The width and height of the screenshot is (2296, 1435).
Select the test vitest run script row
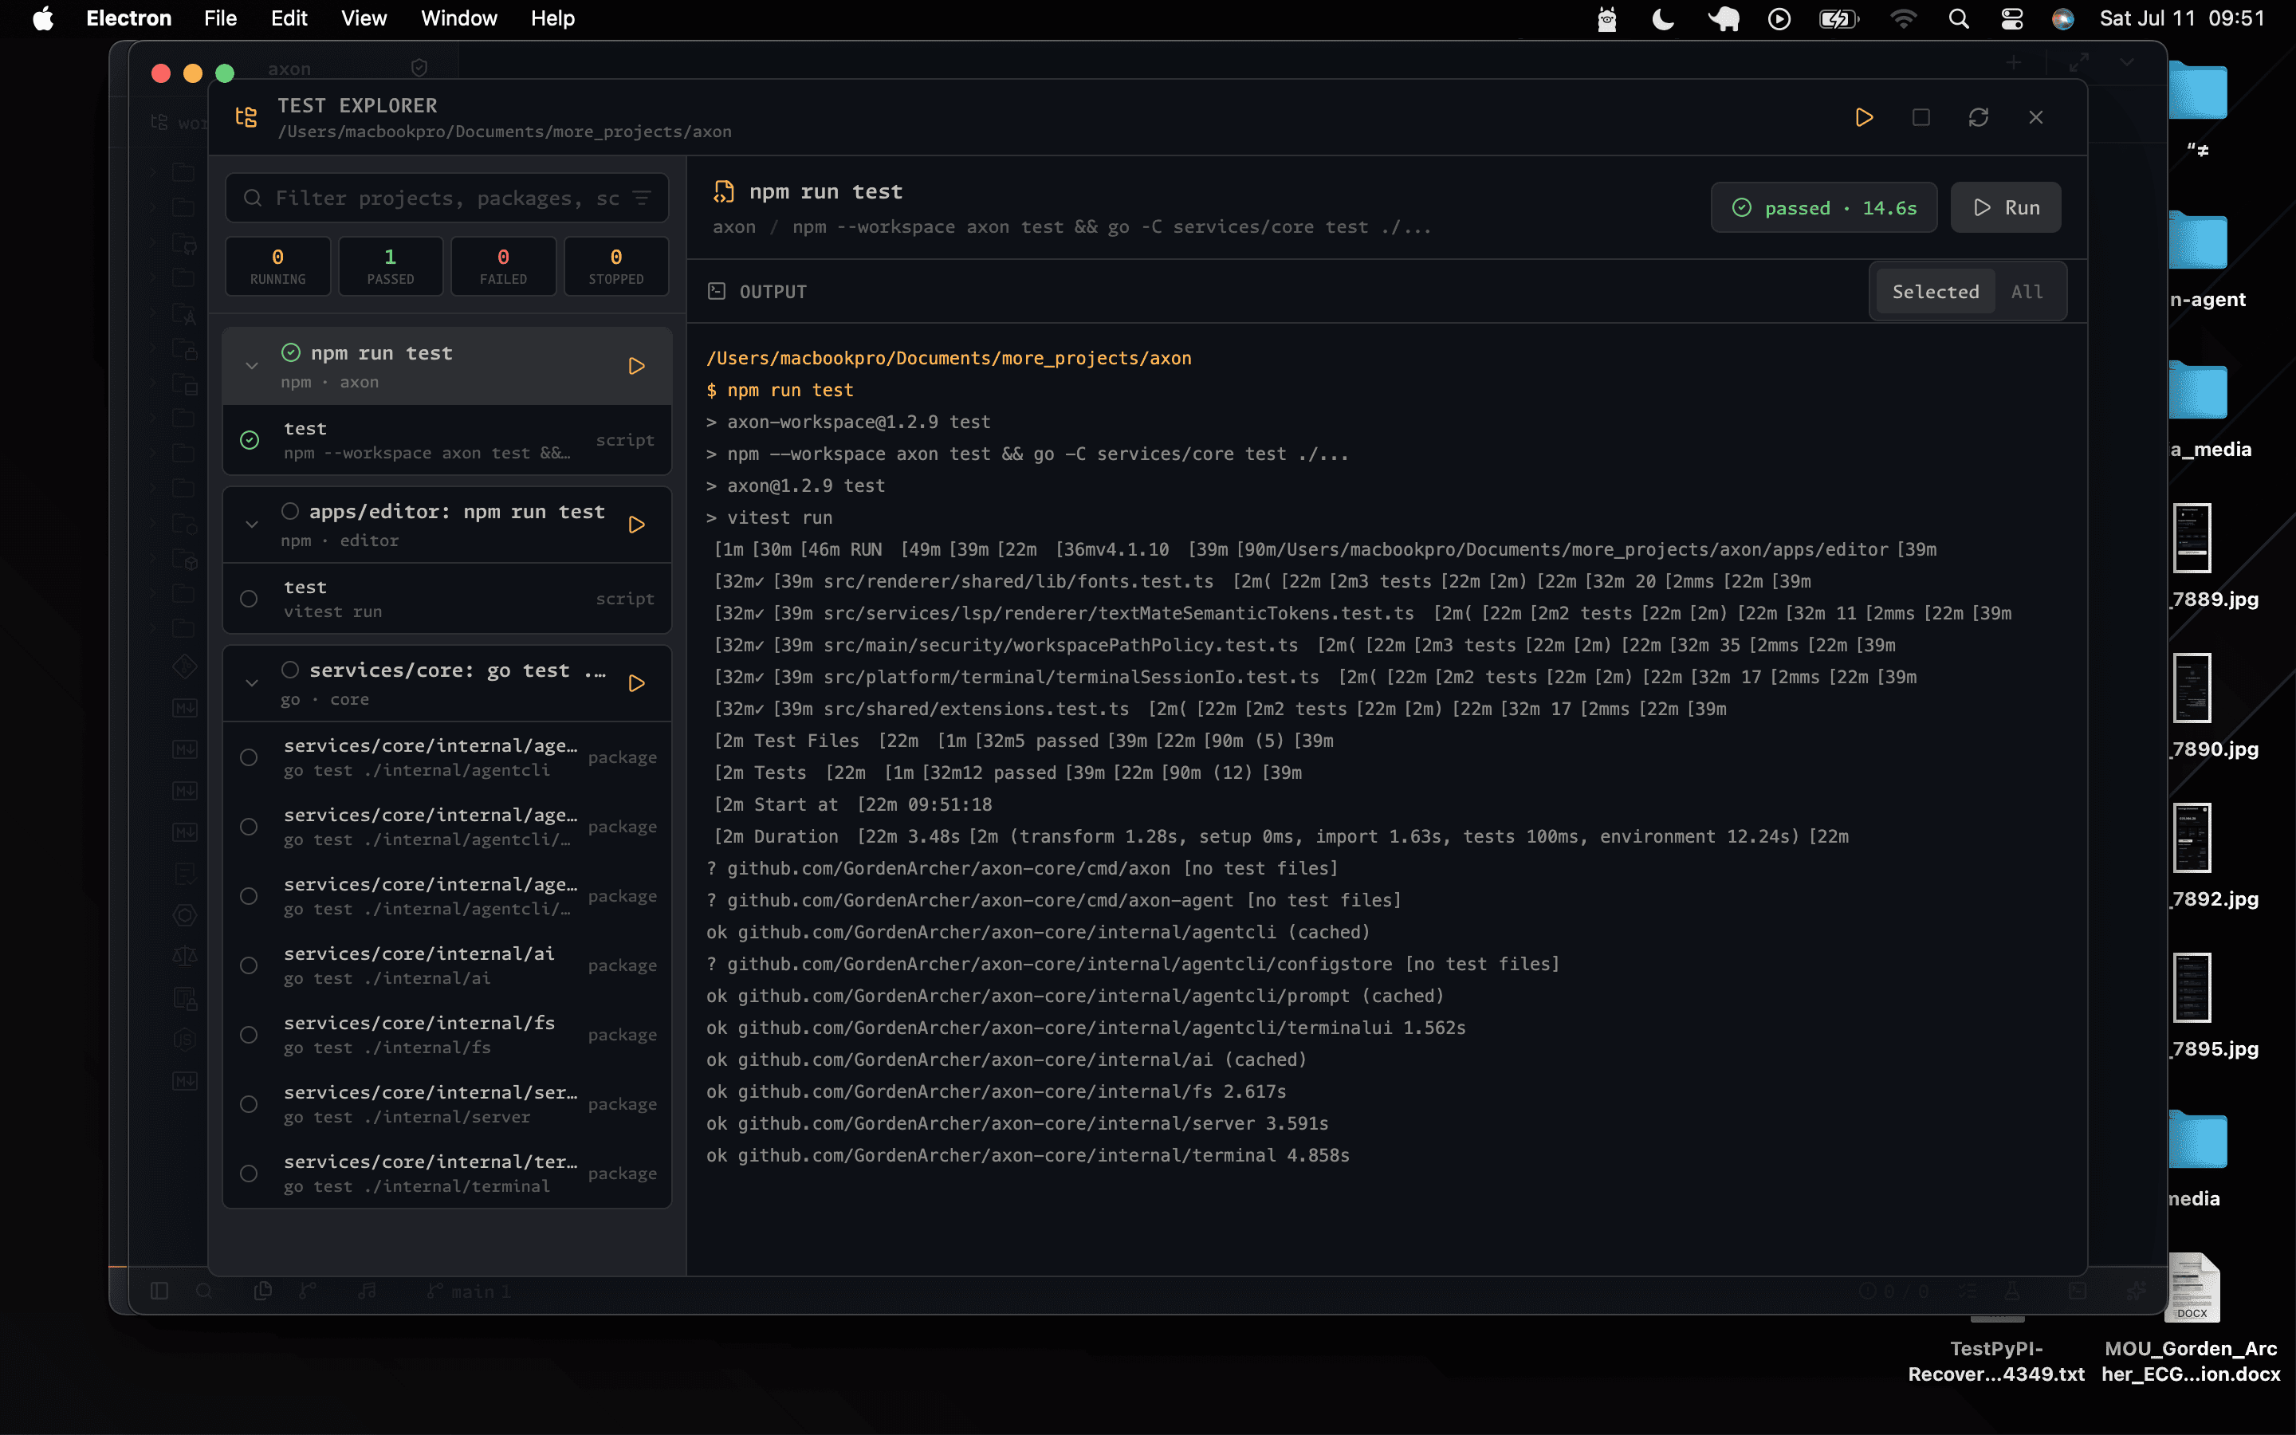coord(447,599)
